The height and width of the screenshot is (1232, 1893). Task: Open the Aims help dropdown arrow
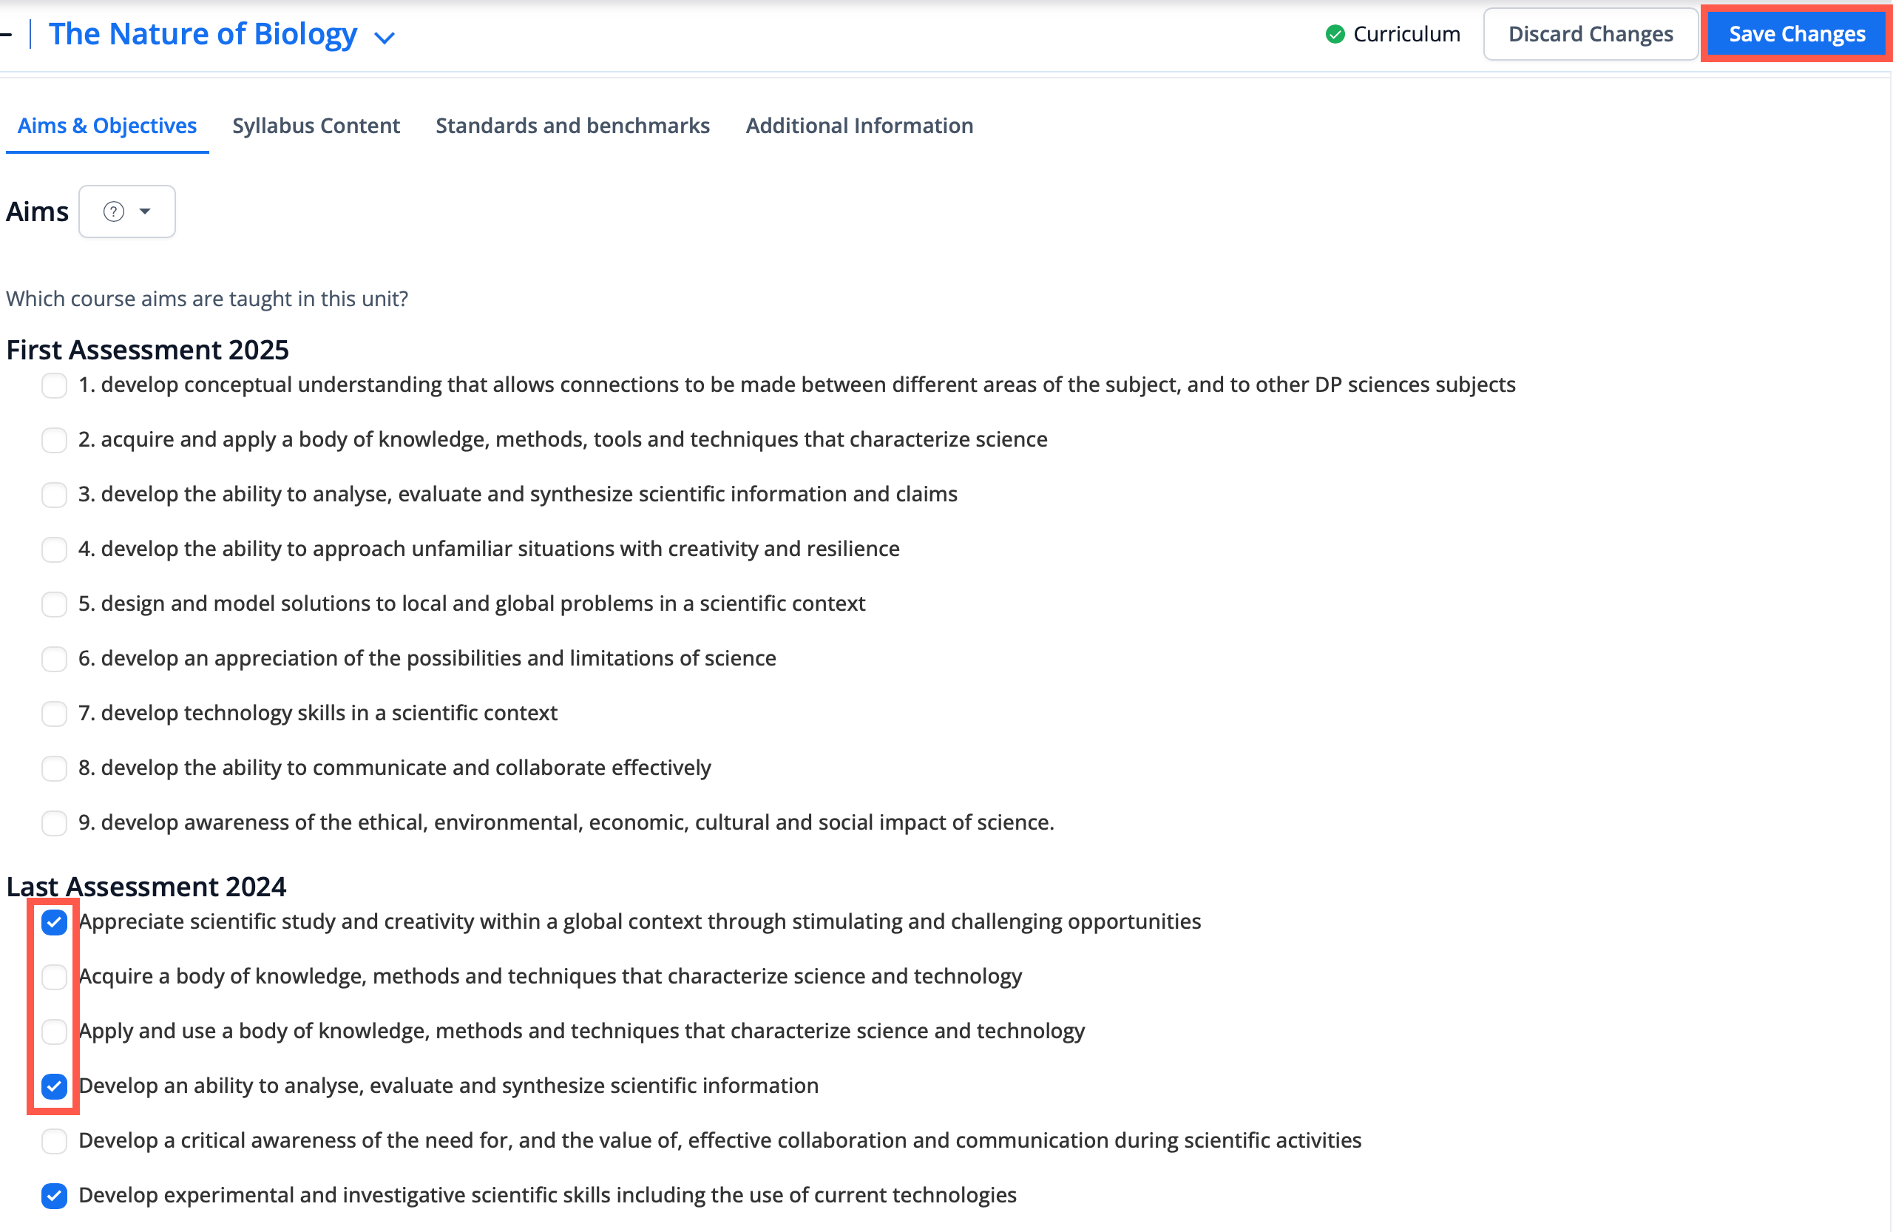(145, 211)
